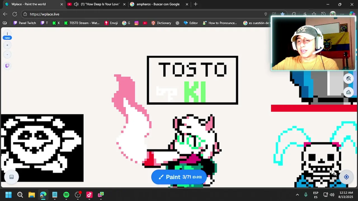Open a new browser tab
This screenshot has width=358, height=201.
196,4
